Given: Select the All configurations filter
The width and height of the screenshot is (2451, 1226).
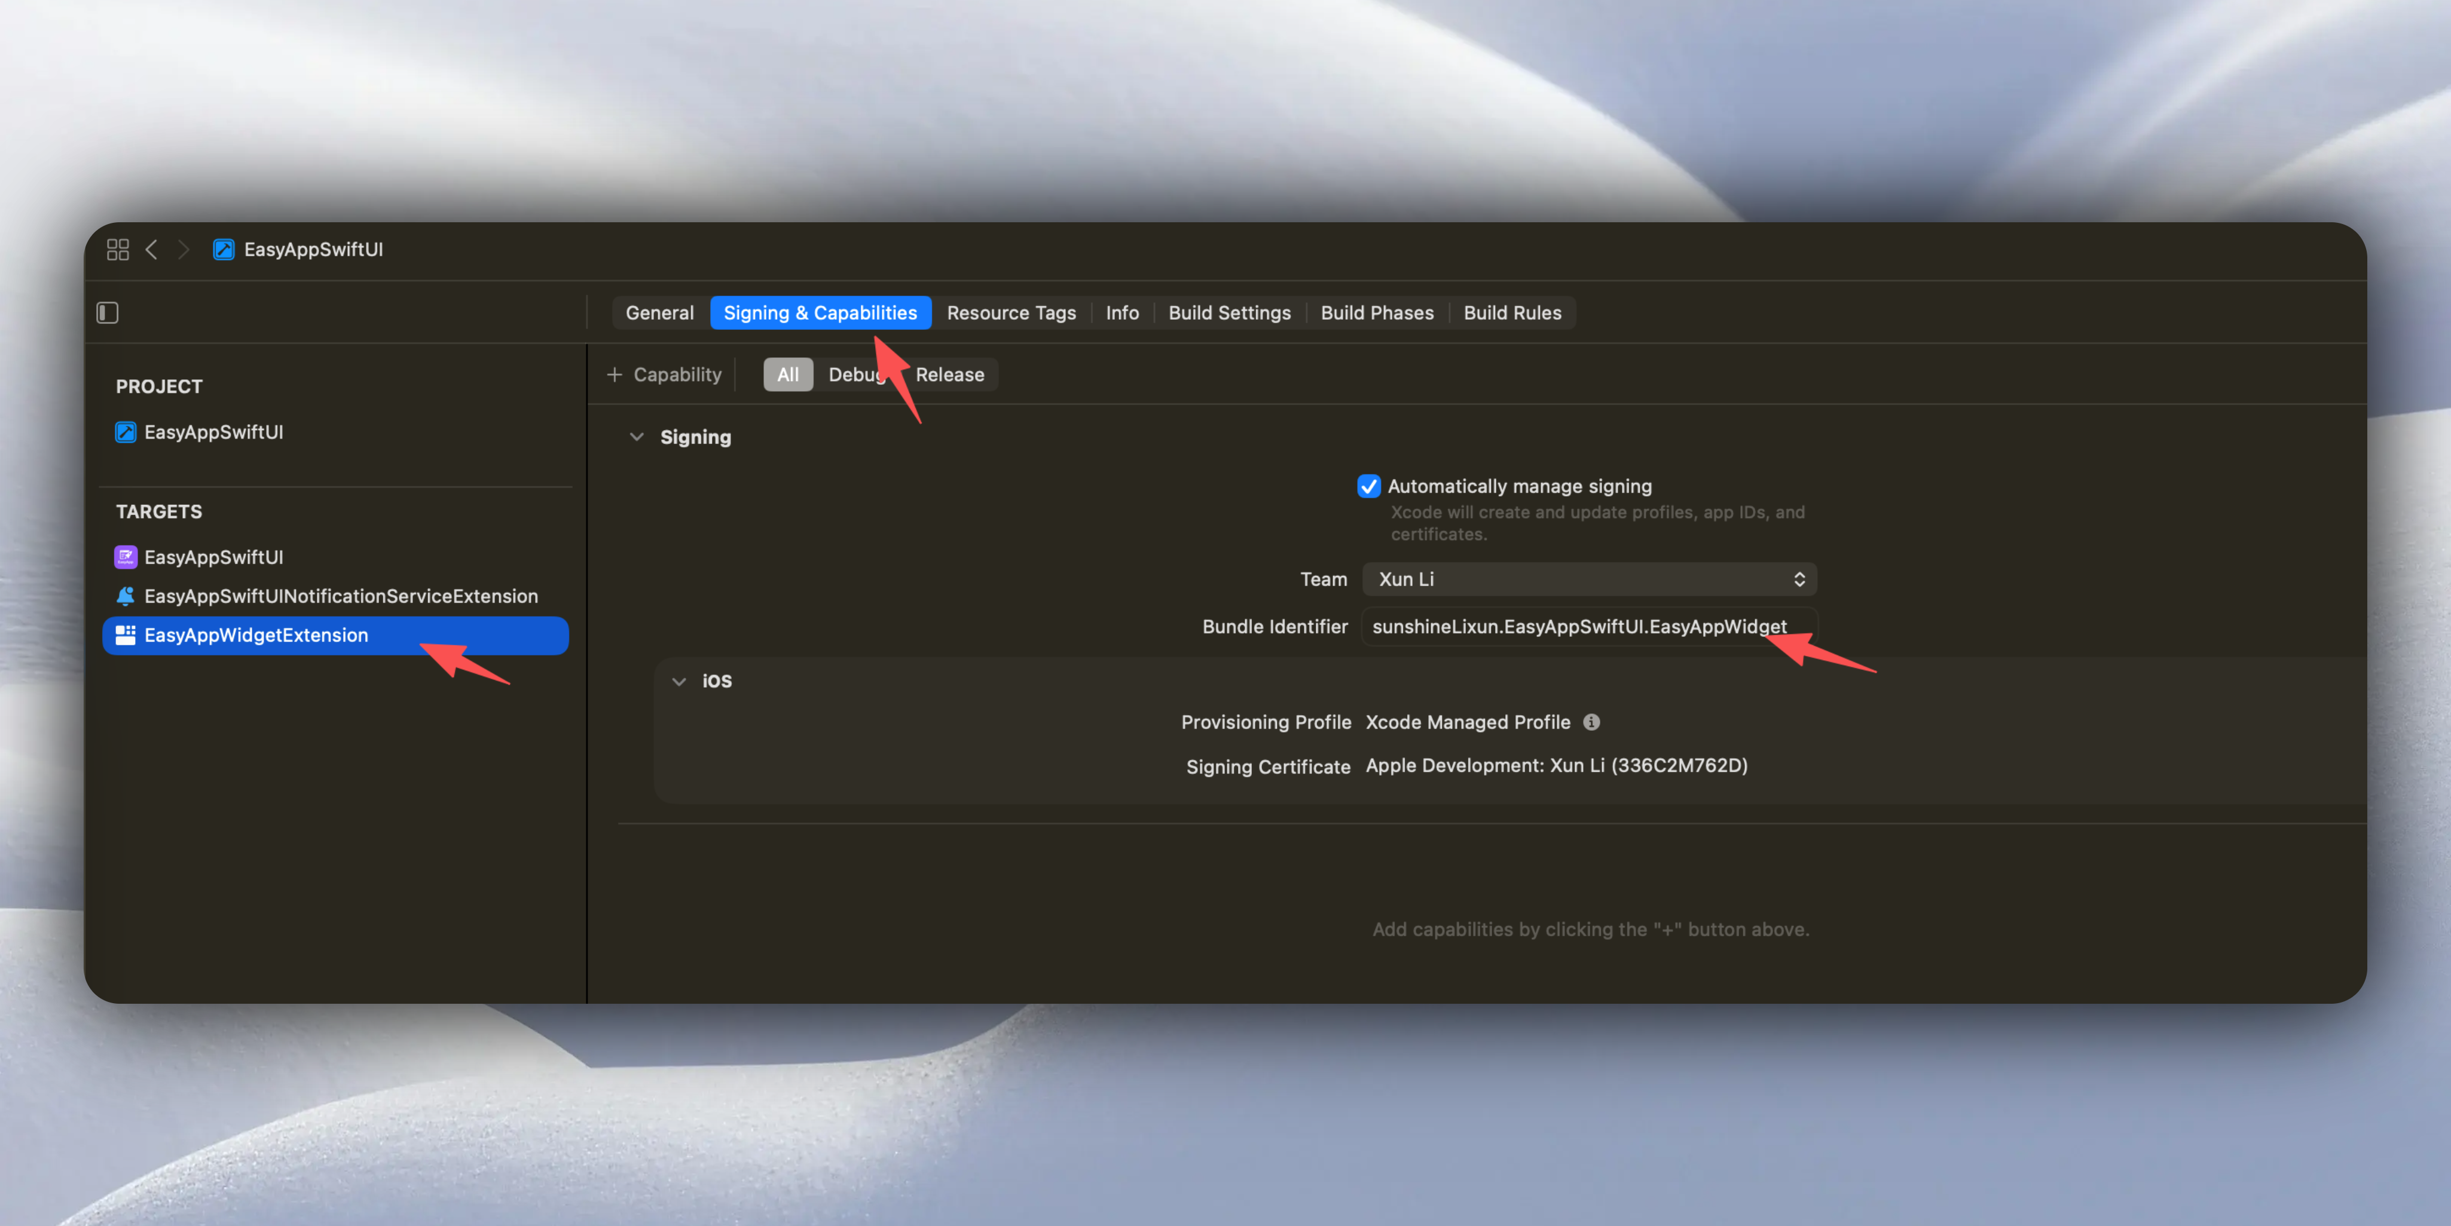Looking at the screenshot, I should click(x=787, y=375).
